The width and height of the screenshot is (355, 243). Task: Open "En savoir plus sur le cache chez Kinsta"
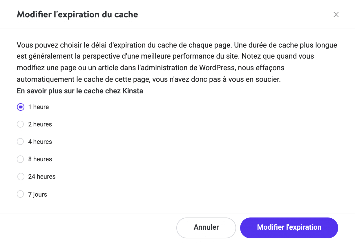click(x=80, y=91)
